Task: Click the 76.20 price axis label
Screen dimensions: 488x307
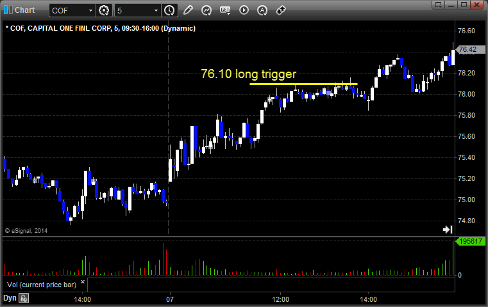Action: [467, 73]
